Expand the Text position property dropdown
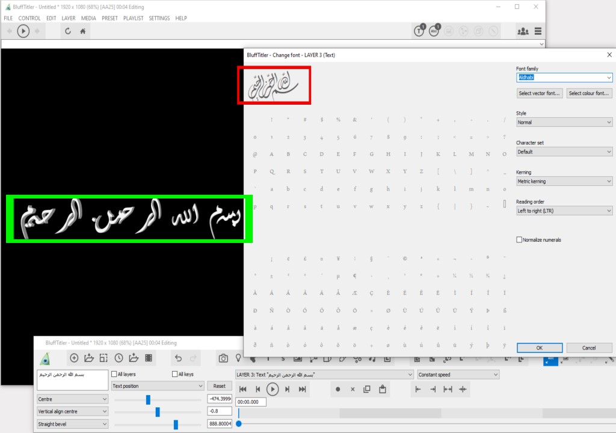This screenshot has height=433, width=616. 158,386
